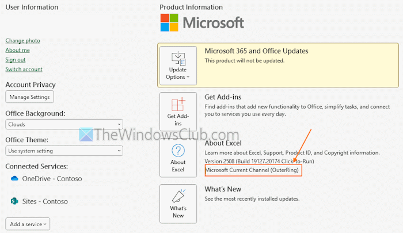
Task: Click the Change photo link
Action: (x=22, y=40)
